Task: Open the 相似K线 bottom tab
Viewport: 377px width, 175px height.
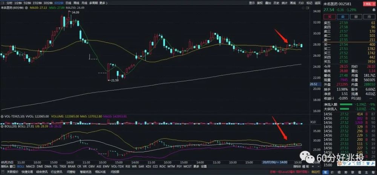Action: [x=100, y=172]
